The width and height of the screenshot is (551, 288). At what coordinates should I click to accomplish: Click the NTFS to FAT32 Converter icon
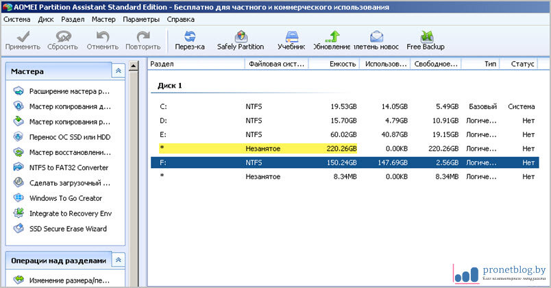(19, 167)
